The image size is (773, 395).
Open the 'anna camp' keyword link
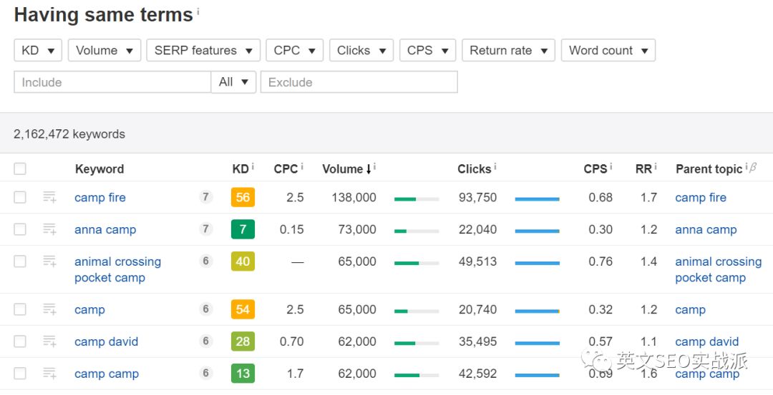pyautogui.click(x=105, y=229)
